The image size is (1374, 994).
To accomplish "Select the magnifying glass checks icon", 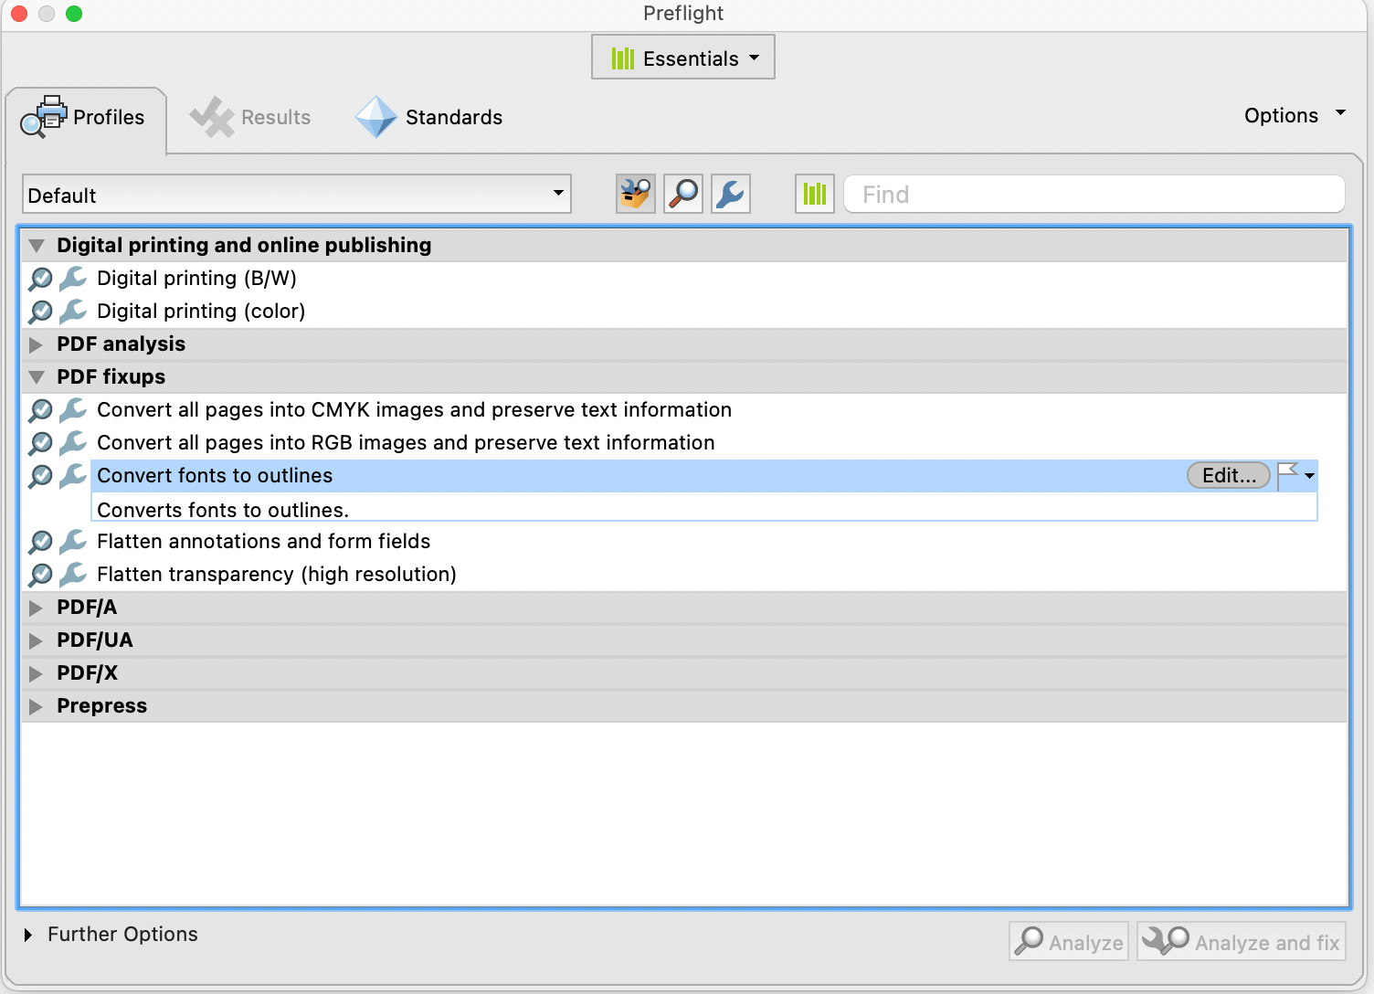I will (x=682, y=194).
